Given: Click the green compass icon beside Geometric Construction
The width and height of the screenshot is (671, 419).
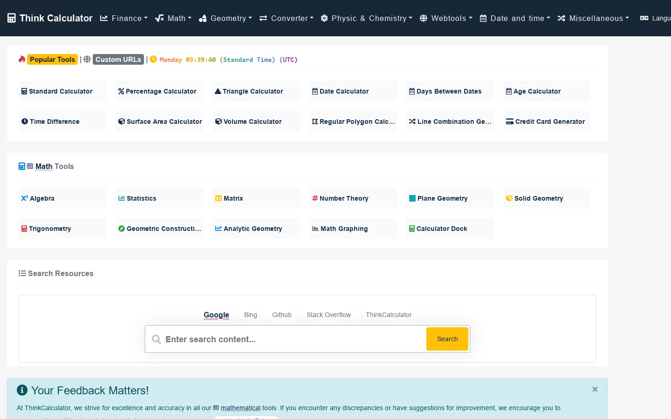Looking at the screenshot, I should pyautogui.click(x=122, y=229).
